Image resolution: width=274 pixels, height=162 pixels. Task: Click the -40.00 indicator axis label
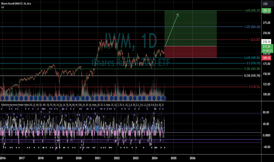[x=266, y=147]
